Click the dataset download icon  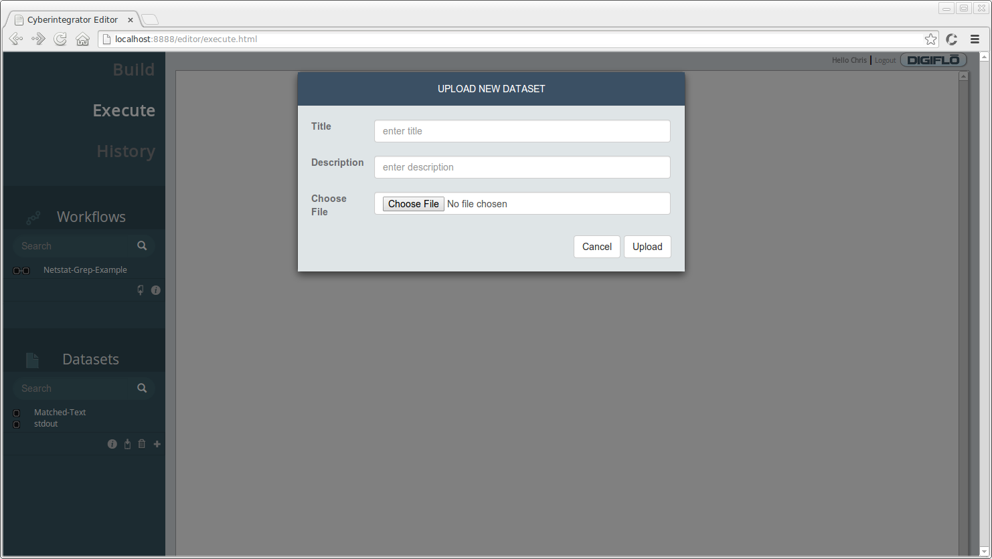(127, 444)
